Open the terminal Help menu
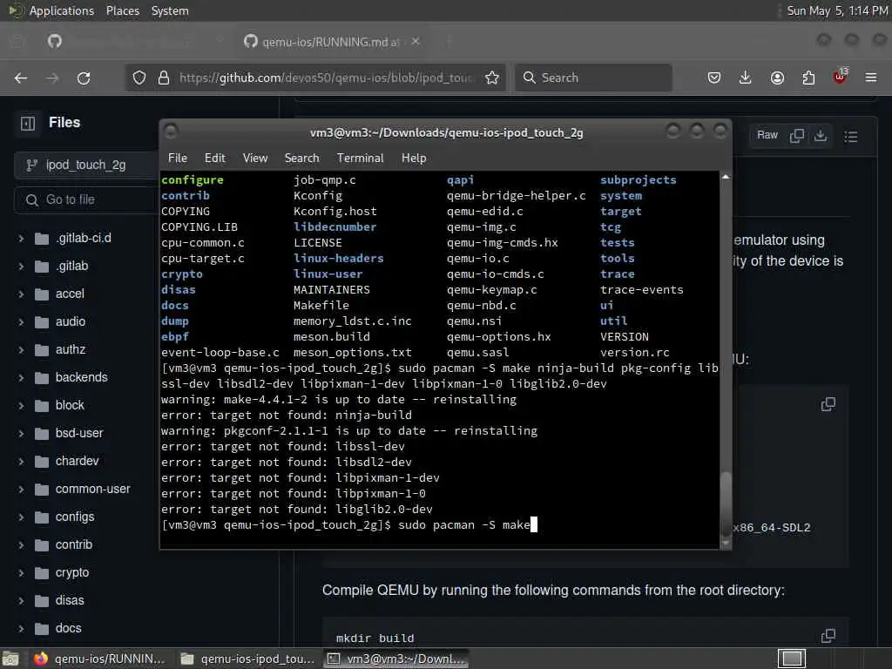 click(414, 159)
